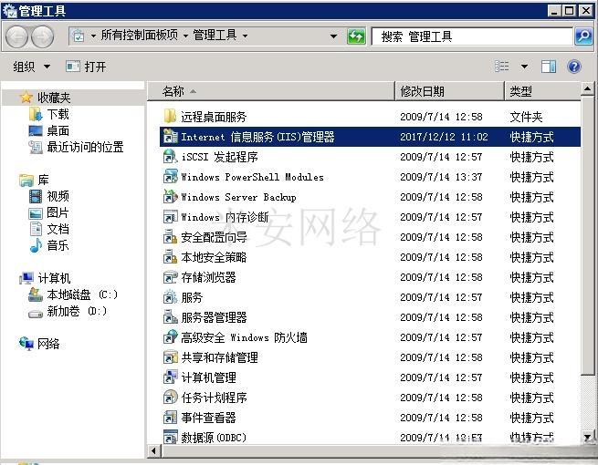
Task: Click the horizontal scrollbar left arrow
Action: pos(153,451)
